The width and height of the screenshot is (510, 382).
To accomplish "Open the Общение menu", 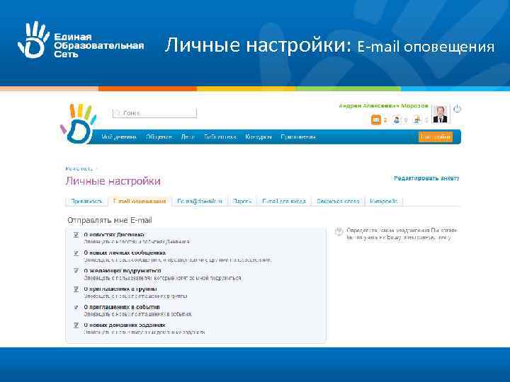I will (x=159, y=137).
